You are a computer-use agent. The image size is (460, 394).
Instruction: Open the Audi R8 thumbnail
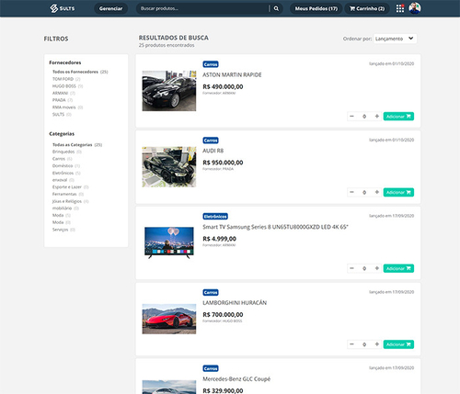(169, 167)
